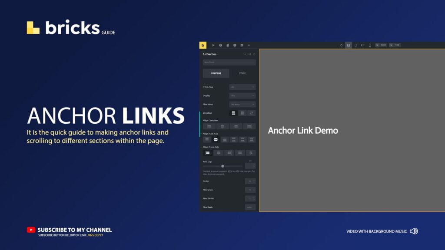Click the plus add-element icon

point(249,45)
